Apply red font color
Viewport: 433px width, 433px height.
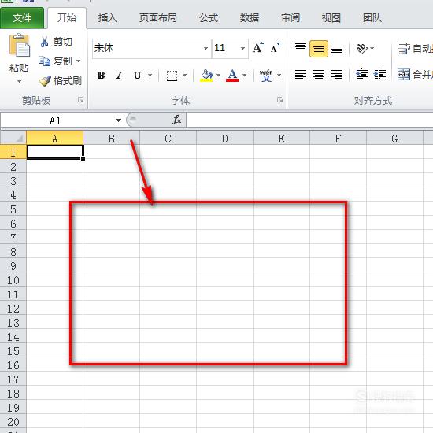click(x=232, y=75)
